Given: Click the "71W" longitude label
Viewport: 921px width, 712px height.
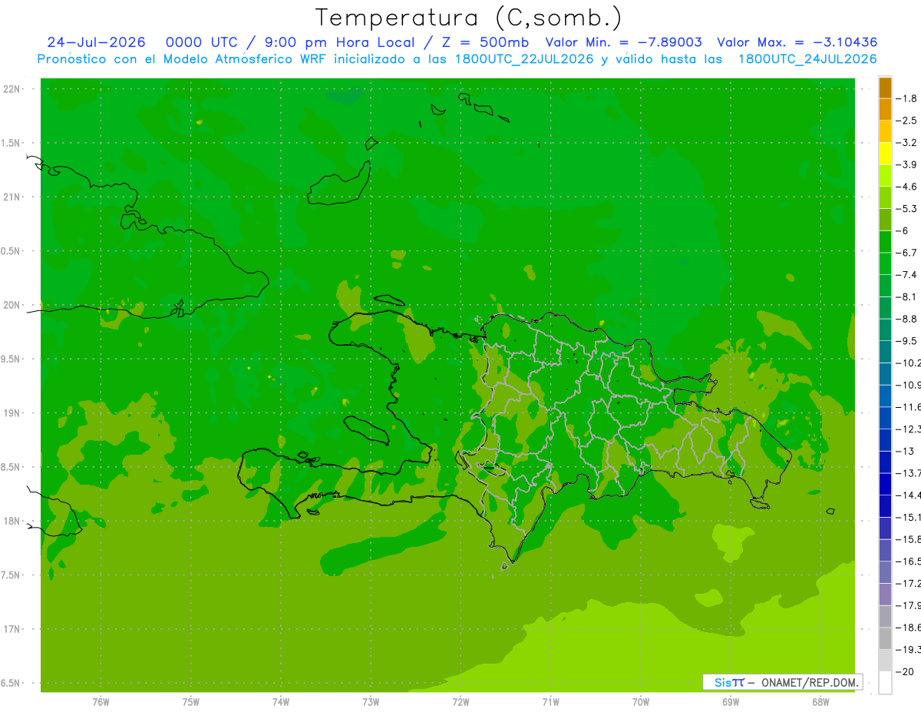Looking at the screenshot, I should (550, 701).
